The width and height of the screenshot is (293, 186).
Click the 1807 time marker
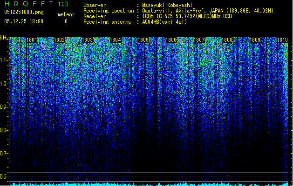(x=199, y=40)
